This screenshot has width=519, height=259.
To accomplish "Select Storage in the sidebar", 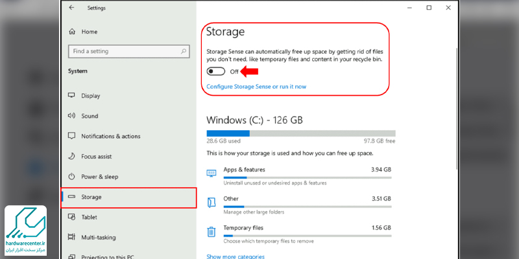I will 129,197.
